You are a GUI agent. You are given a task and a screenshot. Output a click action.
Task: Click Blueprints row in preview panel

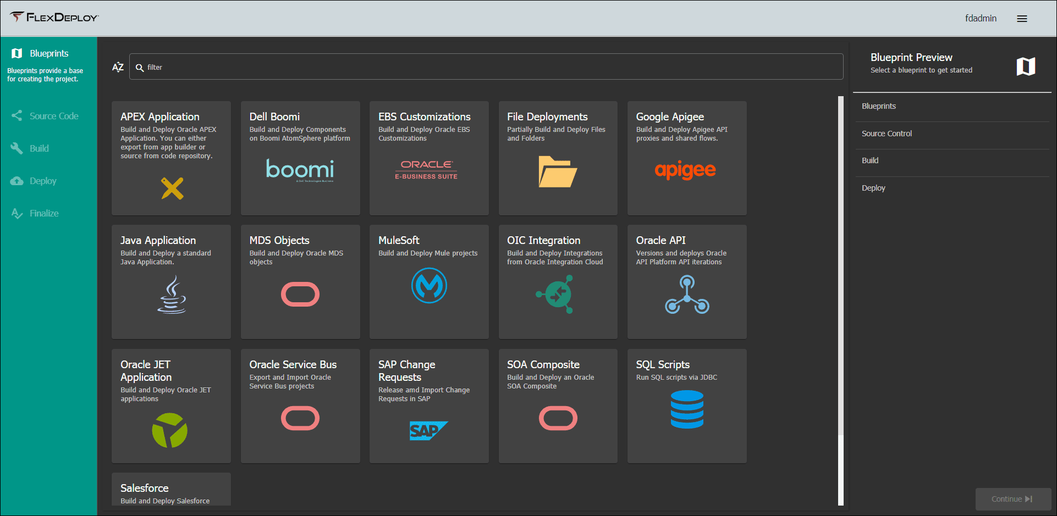[x=952, y=106]
